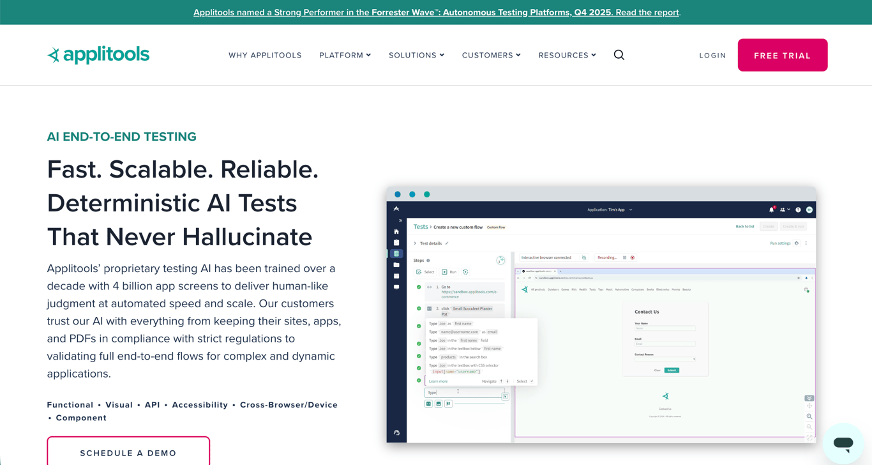Select the Home icon in the app sidebar
The image size is (872, 465).
click(x=396, y=231)
